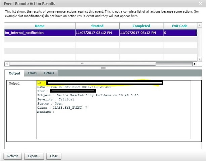Switch to the Output tab

14,73
